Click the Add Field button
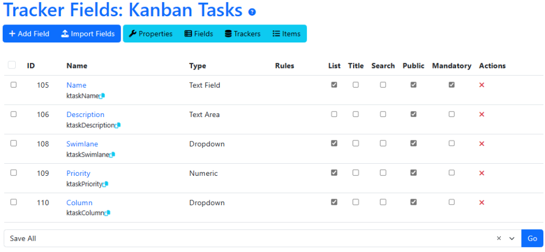545x252 pixels. 29,34
